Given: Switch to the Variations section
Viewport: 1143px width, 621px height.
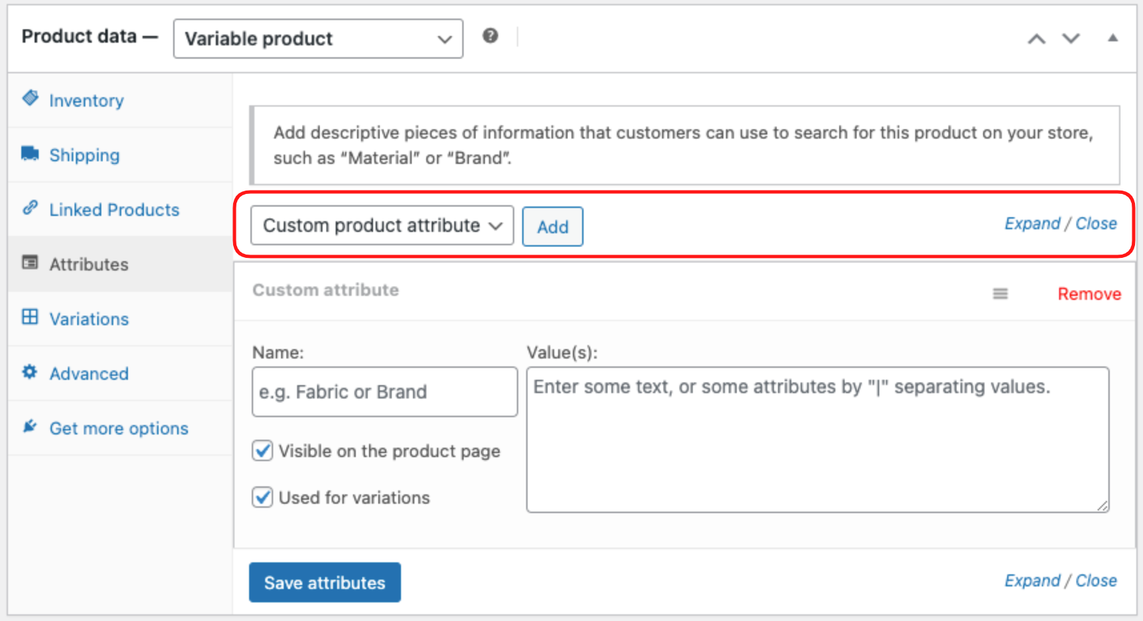Looking at the screenshot, I should point(89,318).
